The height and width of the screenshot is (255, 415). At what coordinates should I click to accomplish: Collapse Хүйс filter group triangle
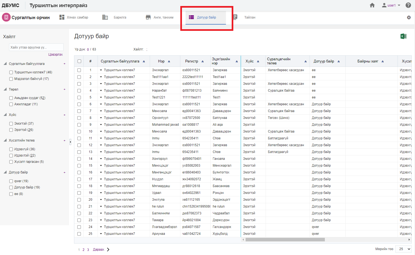[x=5, y=115]
